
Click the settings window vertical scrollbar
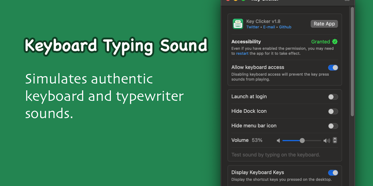352,62
